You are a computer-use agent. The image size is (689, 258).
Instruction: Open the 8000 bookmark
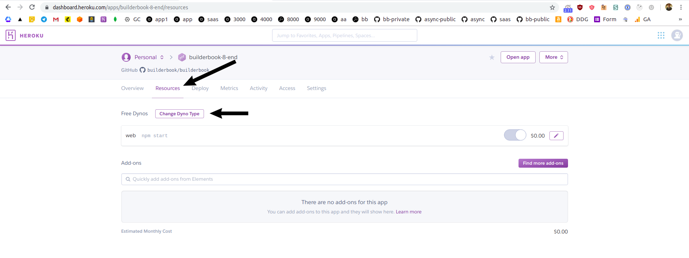(288, 19)
